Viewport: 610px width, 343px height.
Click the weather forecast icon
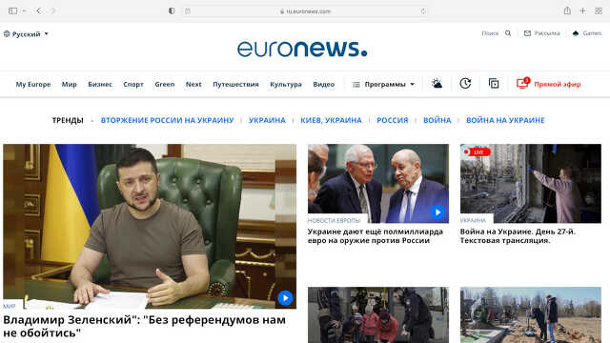437,84
